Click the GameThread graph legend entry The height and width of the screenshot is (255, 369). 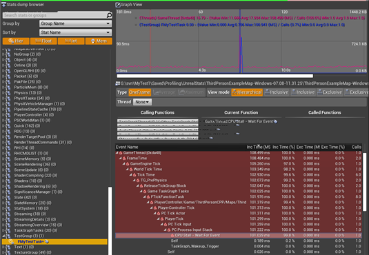(x=252, y=18)
